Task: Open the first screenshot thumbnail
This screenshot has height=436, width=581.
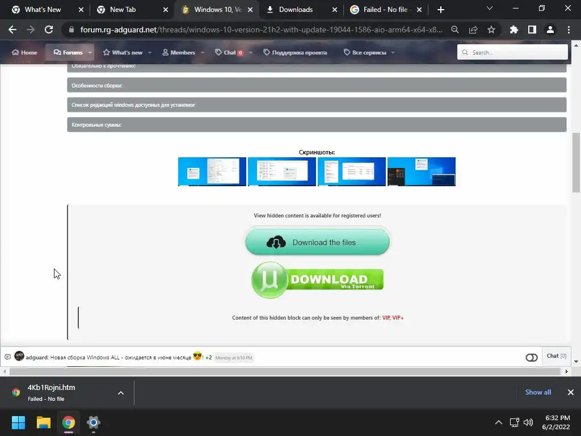Action: click(212, 171)
